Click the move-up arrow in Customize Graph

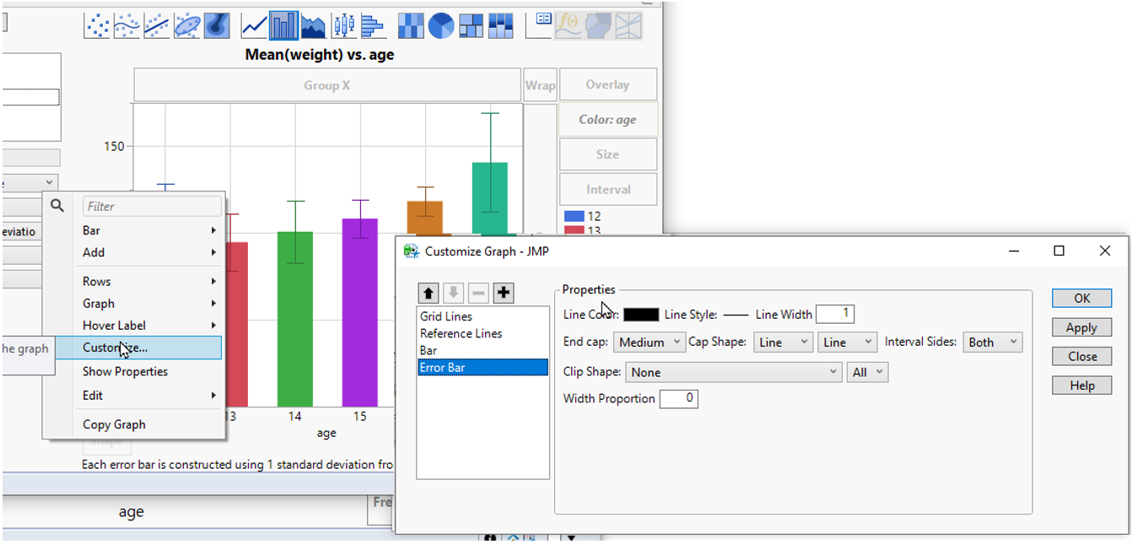pyautogui.click(x=429, y=293)
